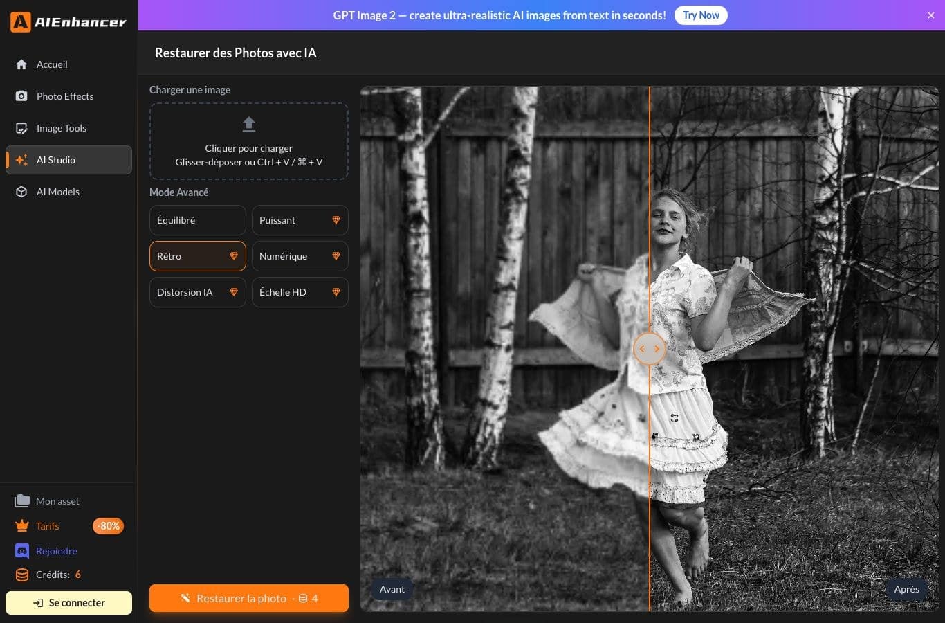This screenshot has height=623, width=945.
Task: Select the Rétro mode
Action: click(198, 256)
